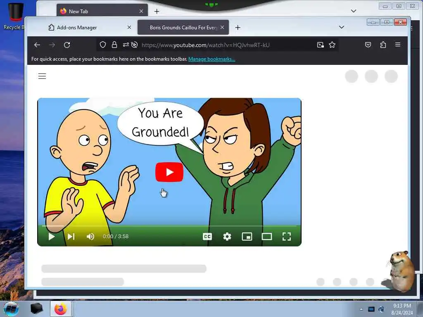This screenshot has width=423, height=317.
Task: Open new tab in background Firefox window
Action: 157,11
